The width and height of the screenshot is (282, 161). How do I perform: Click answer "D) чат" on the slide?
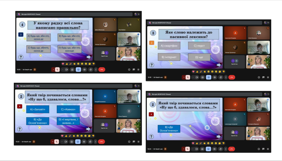tap(199, 57)
